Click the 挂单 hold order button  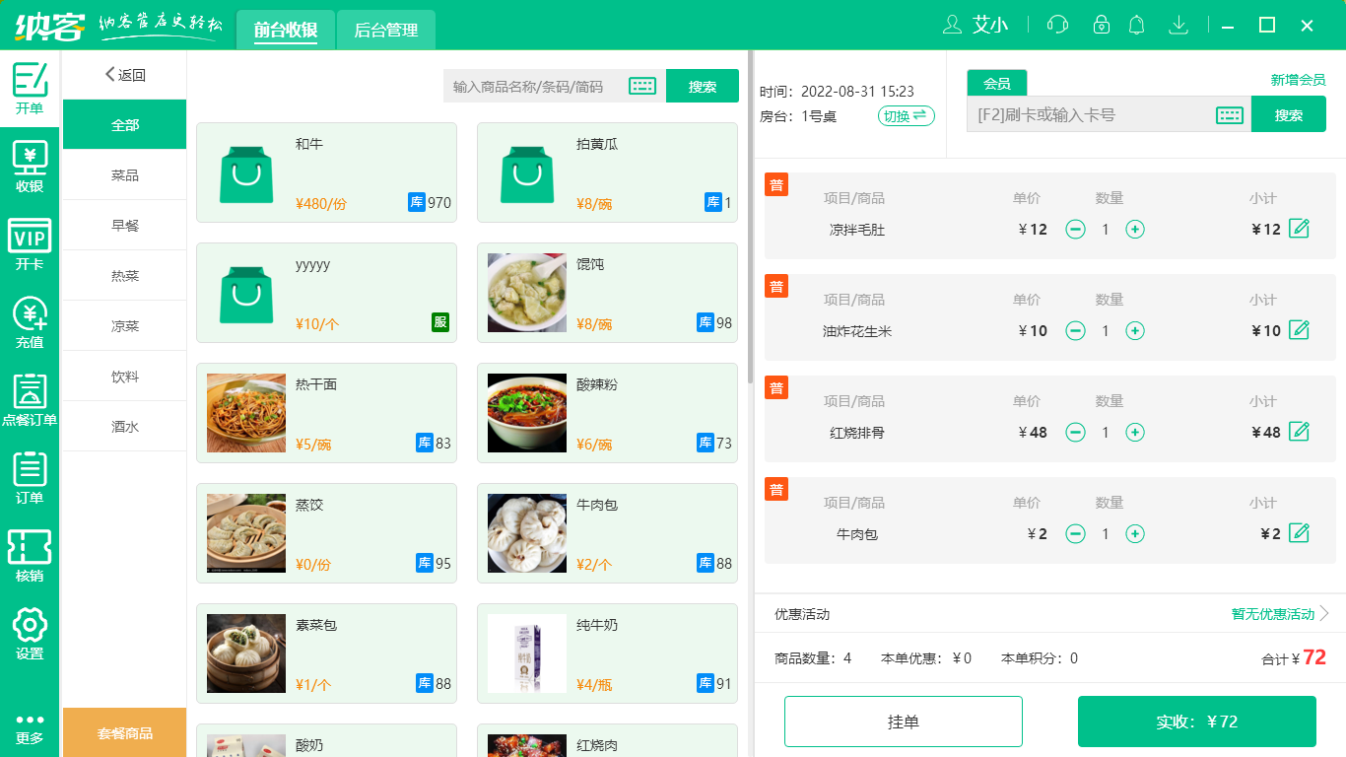(x=904, y=721)
